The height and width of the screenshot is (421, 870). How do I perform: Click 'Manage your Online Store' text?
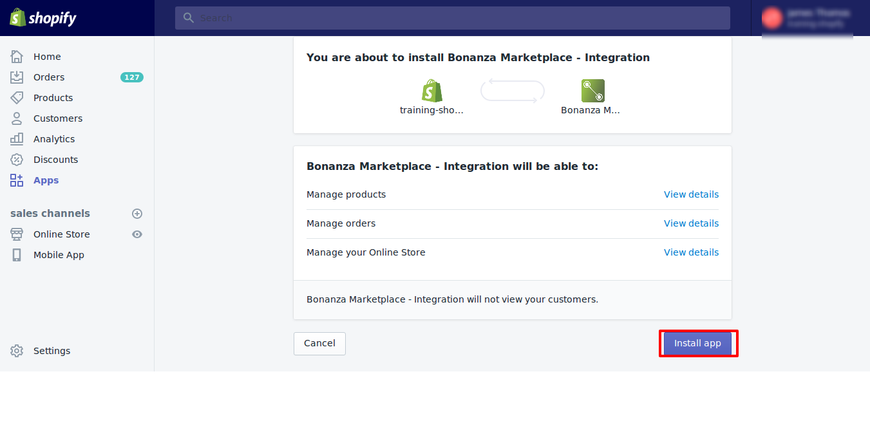coord(366,252)
